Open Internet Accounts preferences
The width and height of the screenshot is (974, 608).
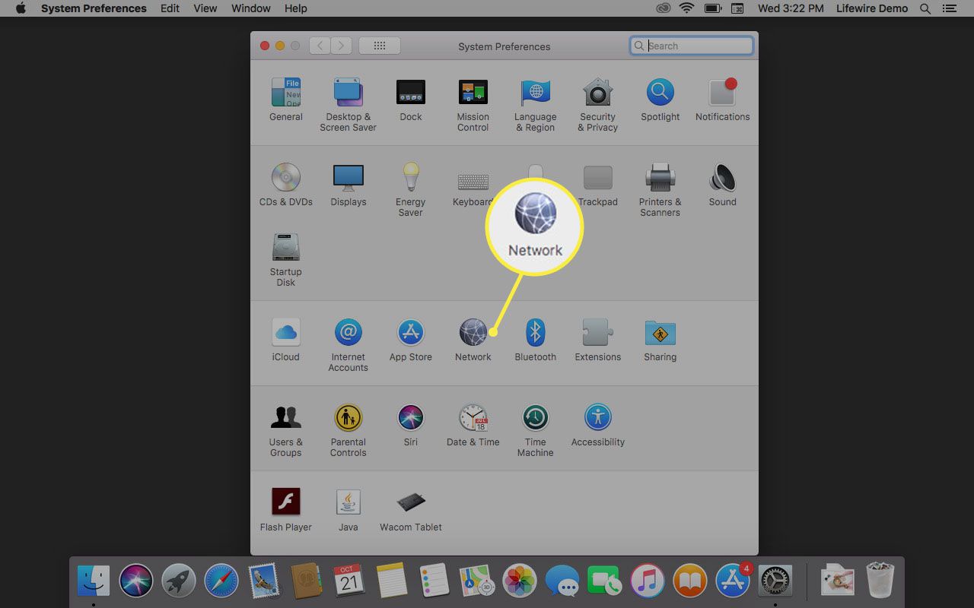pyautogui.click(x=349, y=345)
